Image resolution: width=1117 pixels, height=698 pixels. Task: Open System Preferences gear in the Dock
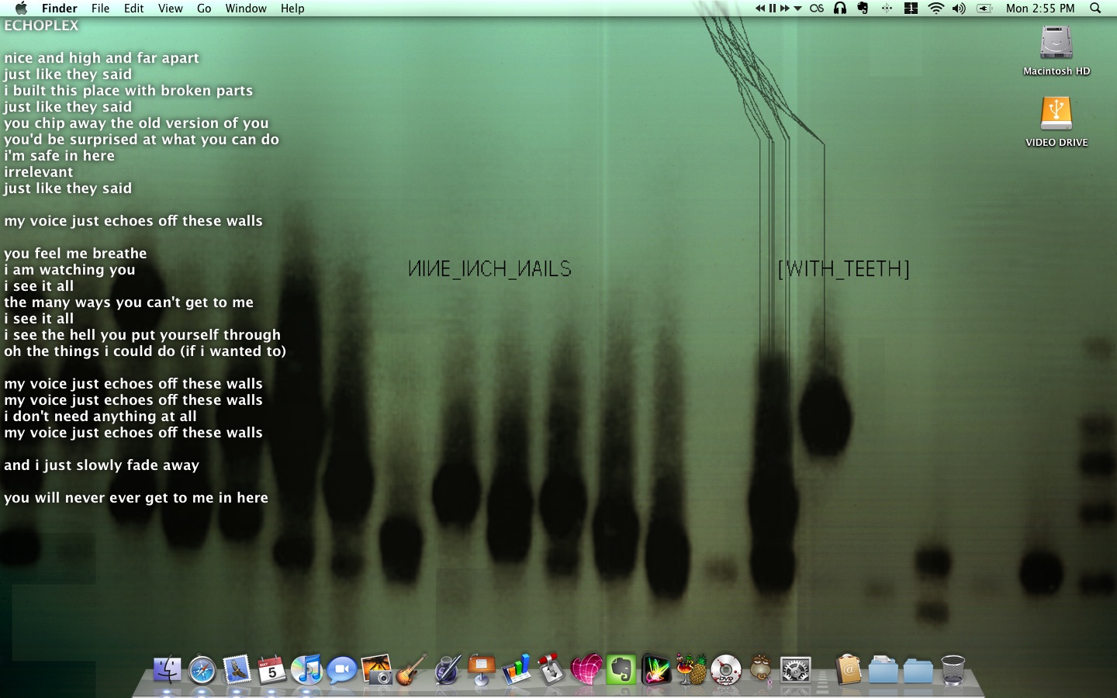[796, 669]
